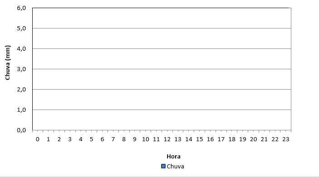Click the 3,0 y-axis label

(x=22, y=69)
